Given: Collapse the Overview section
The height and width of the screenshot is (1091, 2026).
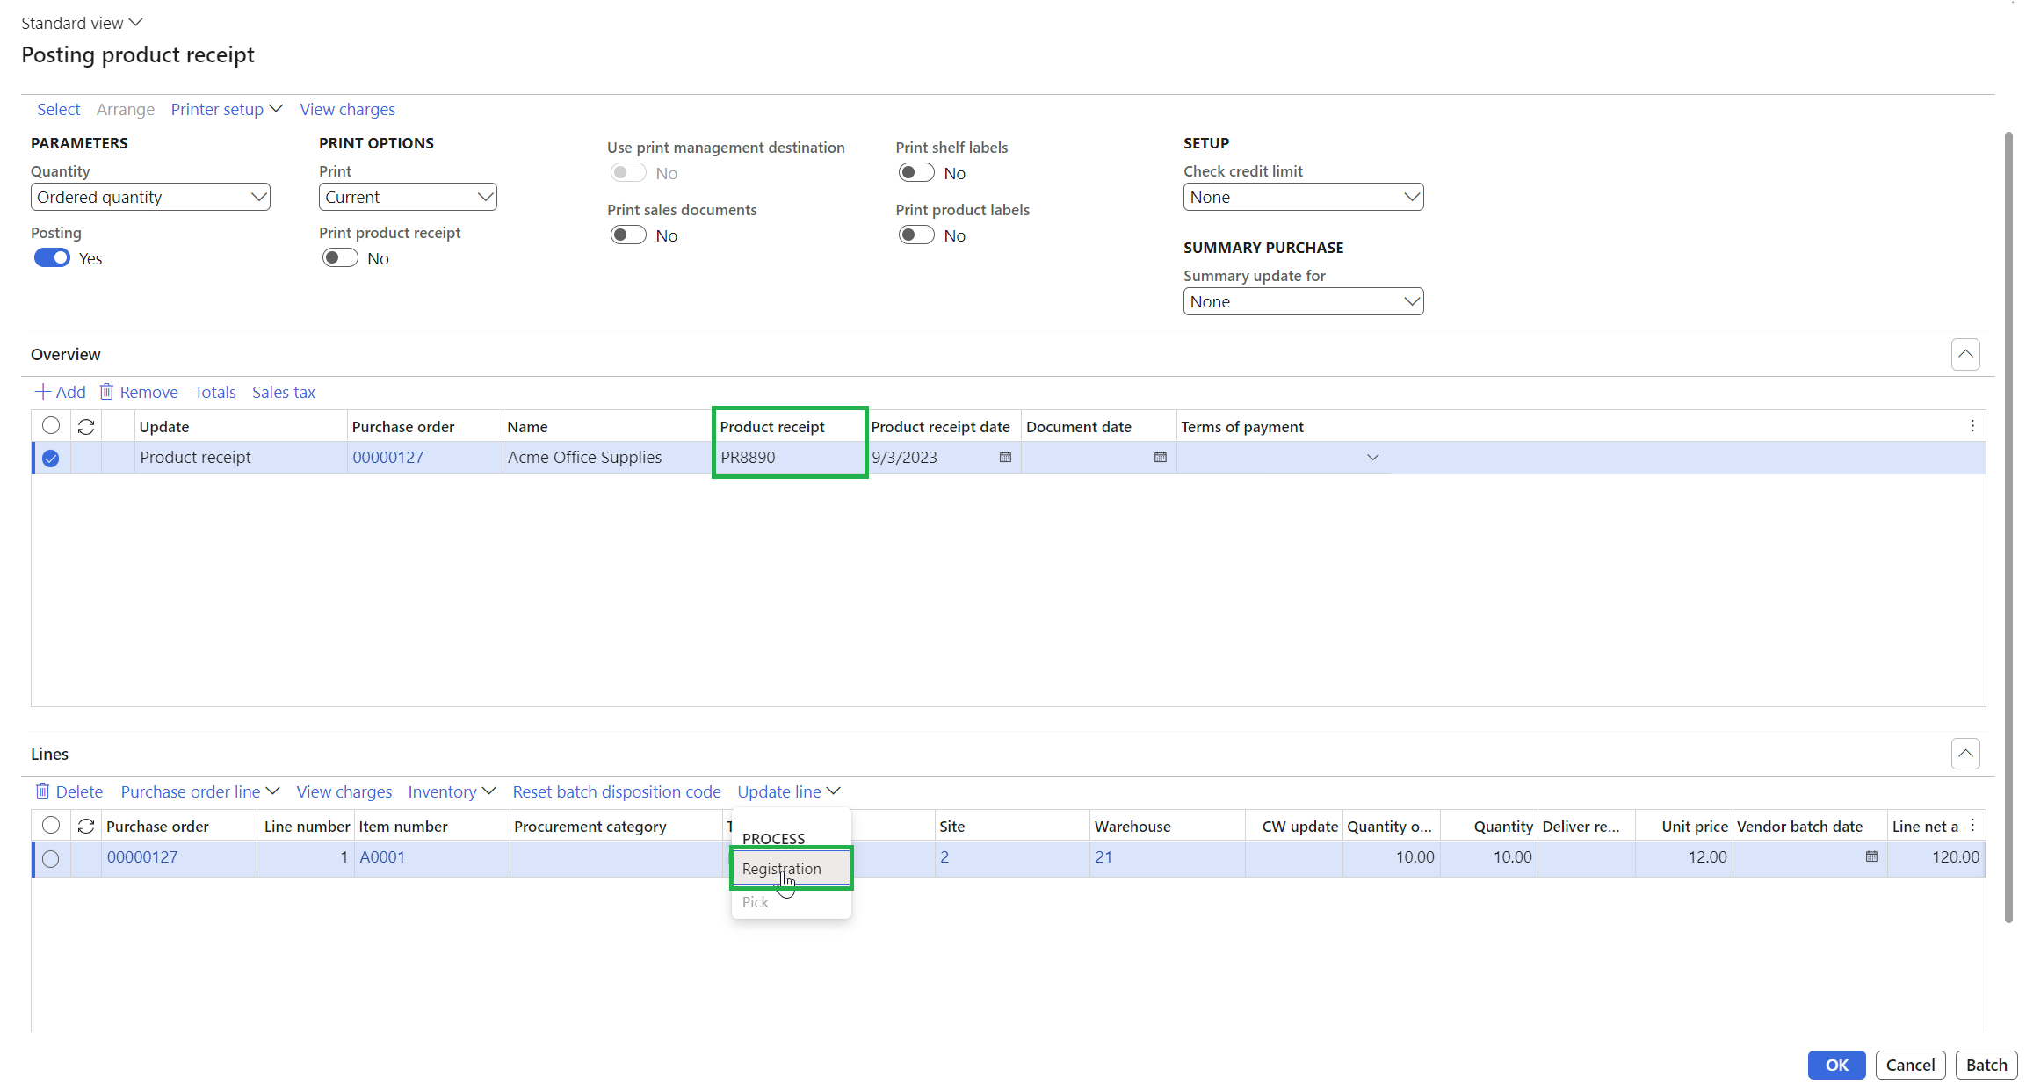Looking at the screenshot, I should [x=1965, y=354].
